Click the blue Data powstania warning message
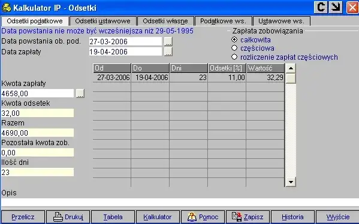The width and height of the screenshot is (359, 224). [x=98, y=31]
